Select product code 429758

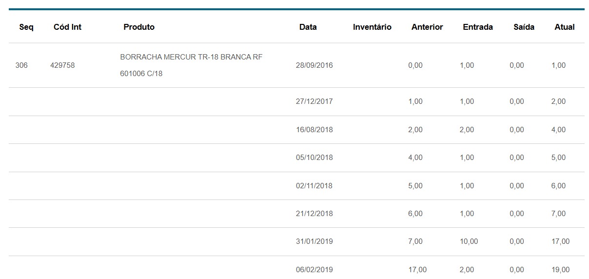click(x=62, y=65)
